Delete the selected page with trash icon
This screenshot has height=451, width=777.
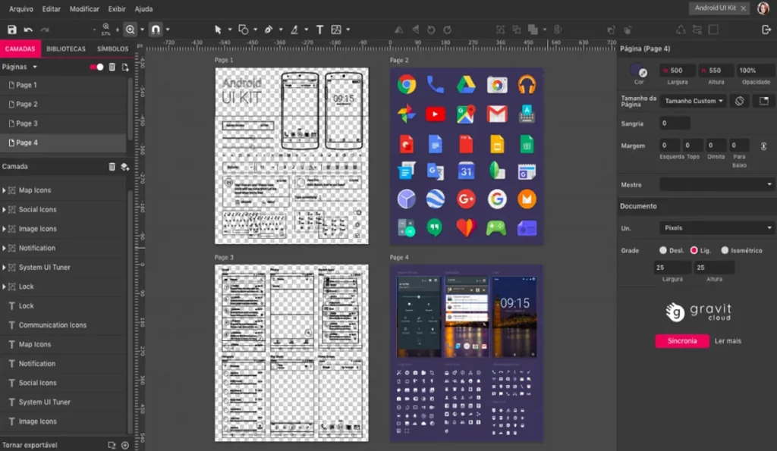(x=112, y=67)
